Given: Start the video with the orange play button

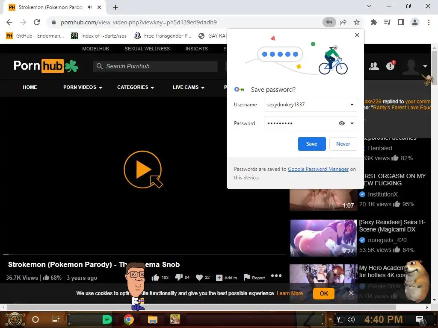Looking at the screenshot, I should (142, 170).
